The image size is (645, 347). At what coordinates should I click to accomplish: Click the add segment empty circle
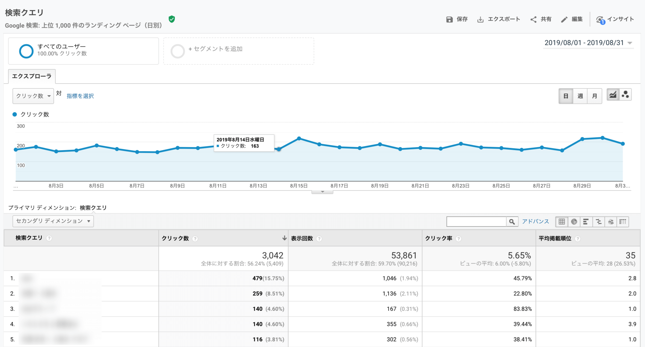pyautogui.click(x=178, y=51)
